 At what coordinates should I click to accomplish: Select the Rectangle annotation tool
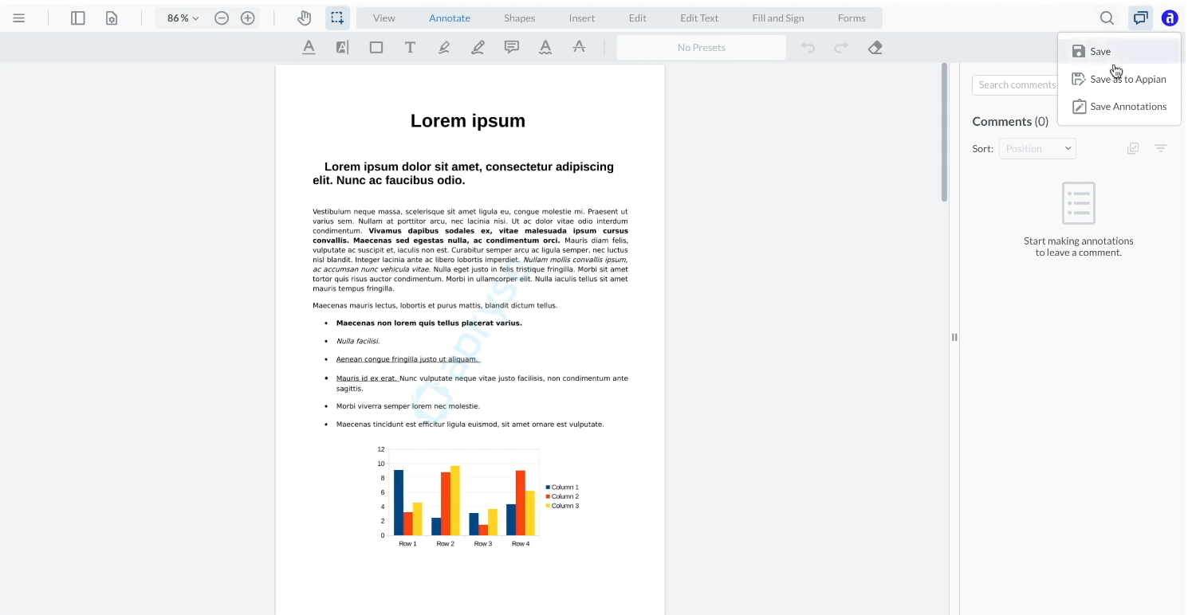click(376, 47)
